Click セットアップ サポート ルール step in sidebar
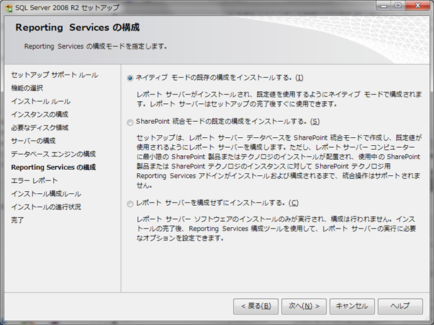This screenshot has height=325, width=434. 55,75
